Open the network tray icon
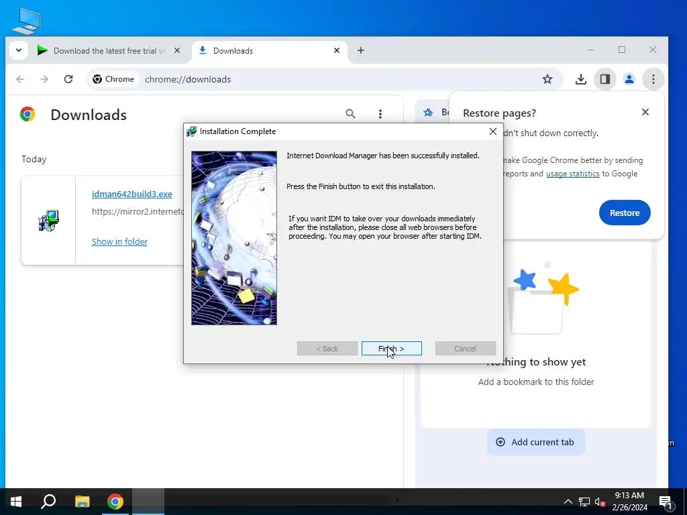Screen dimensions: 687x515 pos(584,502)
